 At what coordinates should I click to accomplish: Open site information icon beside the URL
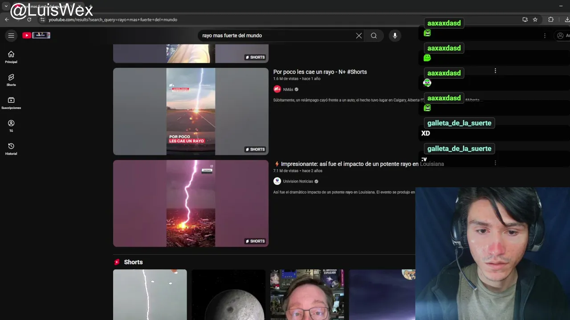click(42, 20)
